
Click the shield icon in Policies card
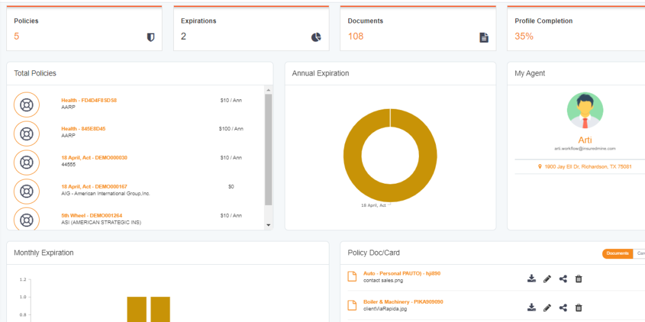(x=151, y=37)
